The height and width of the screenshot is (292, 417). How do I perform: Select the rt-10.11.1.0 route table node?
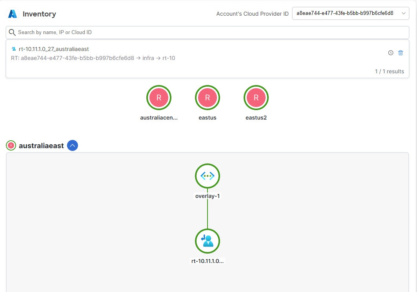pos(208,241)
